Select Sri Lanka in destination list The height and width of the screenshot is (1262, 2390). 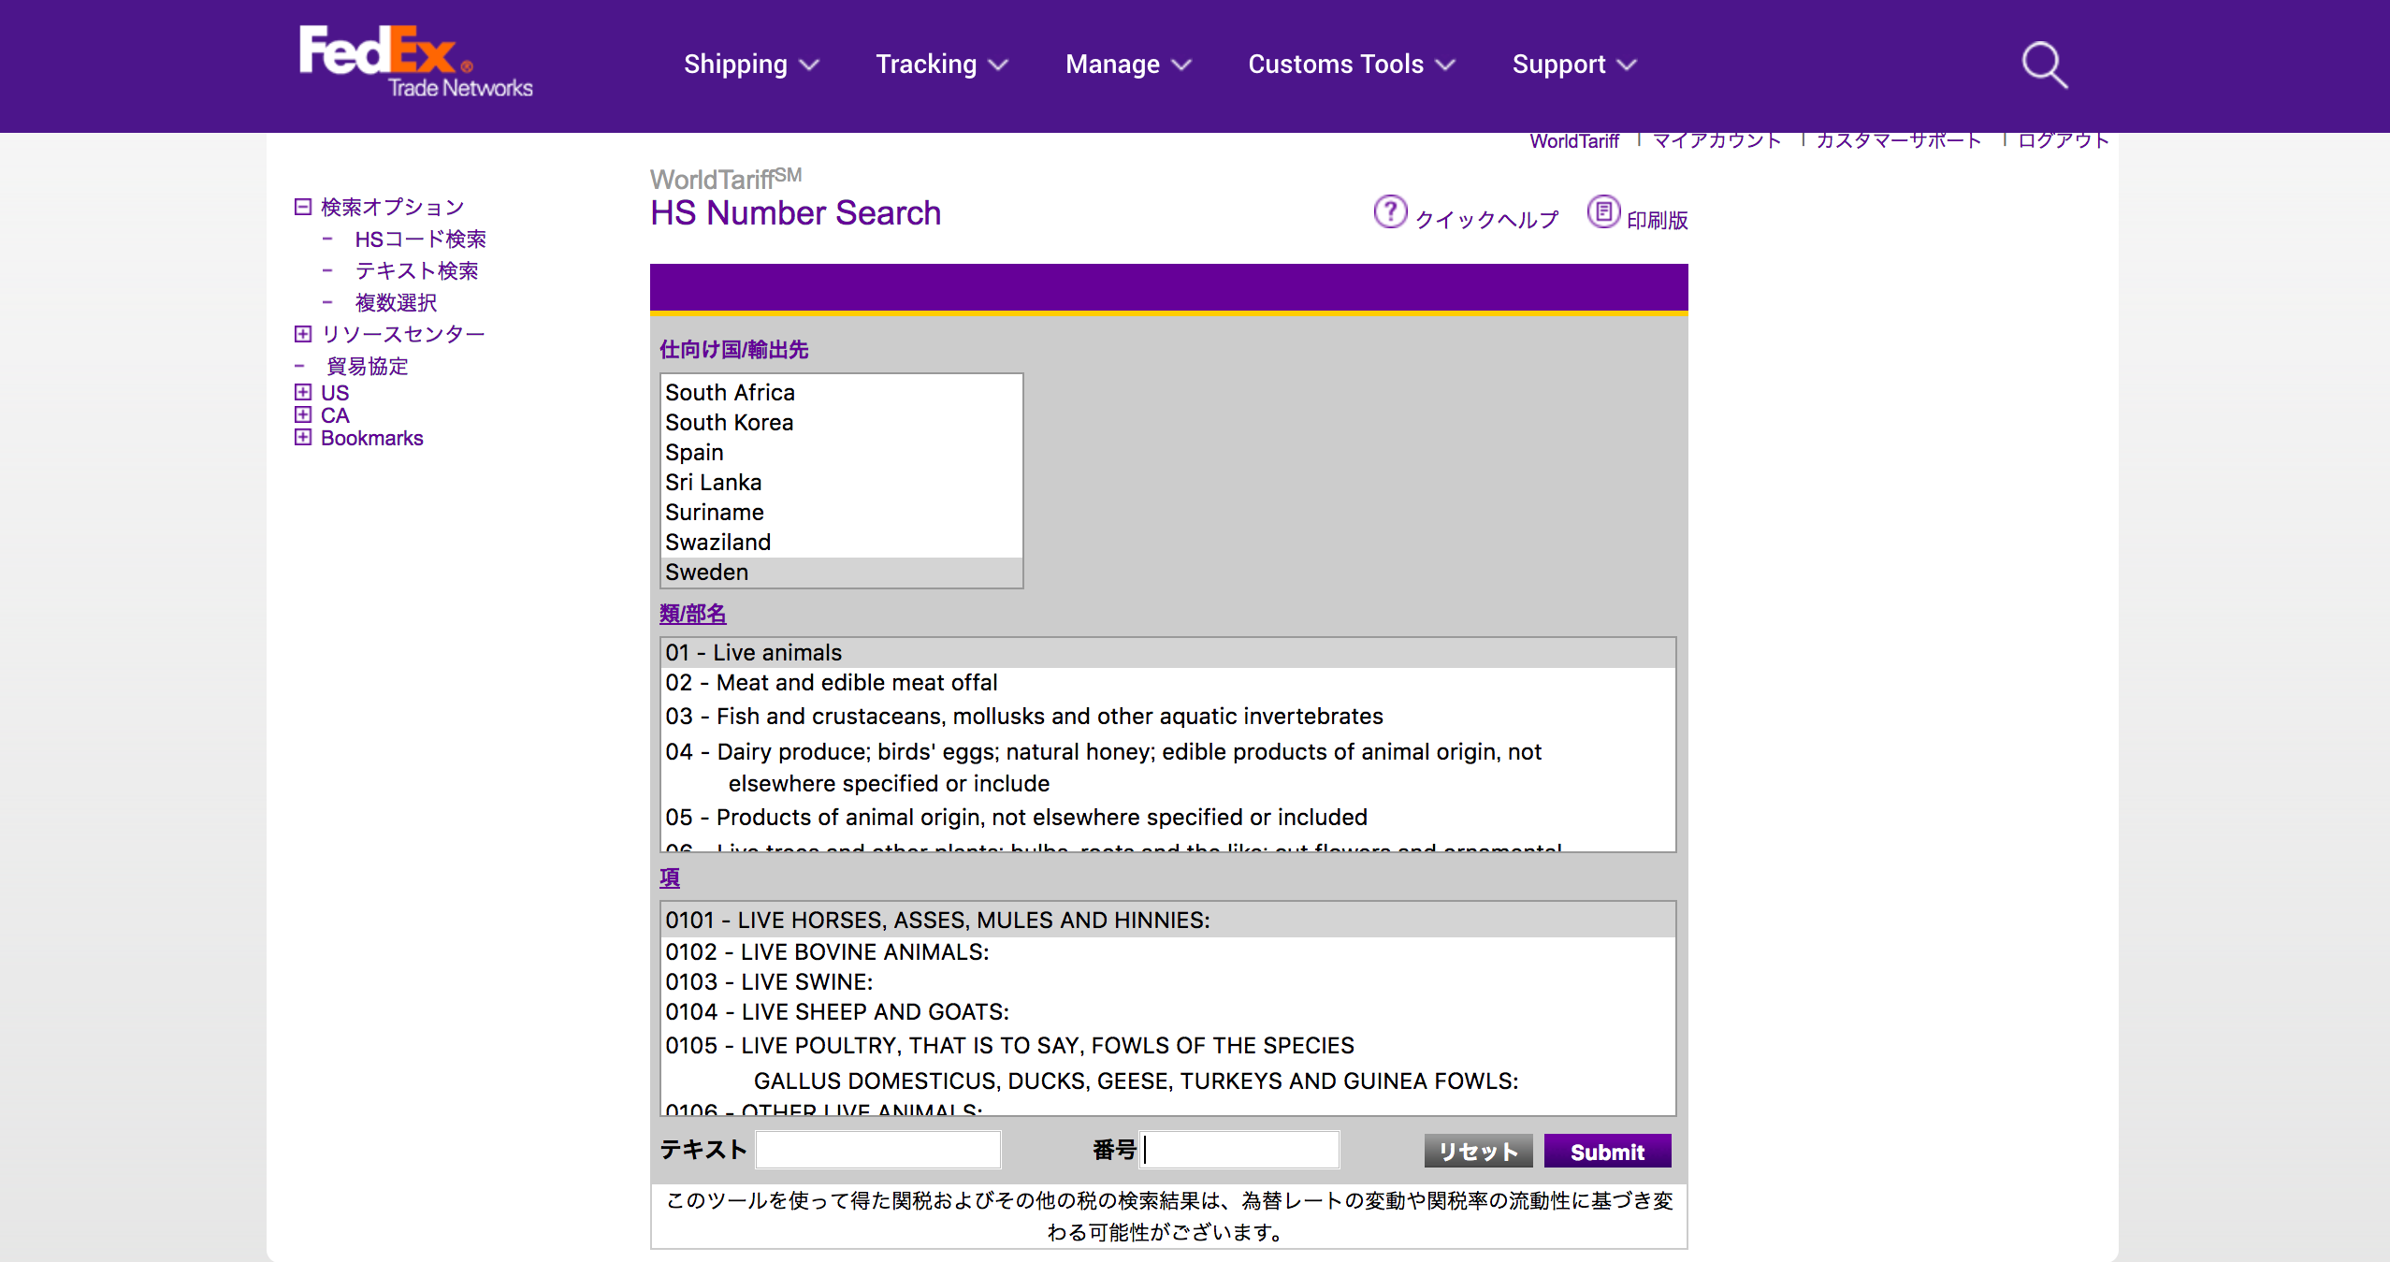(x=841, y=483)
